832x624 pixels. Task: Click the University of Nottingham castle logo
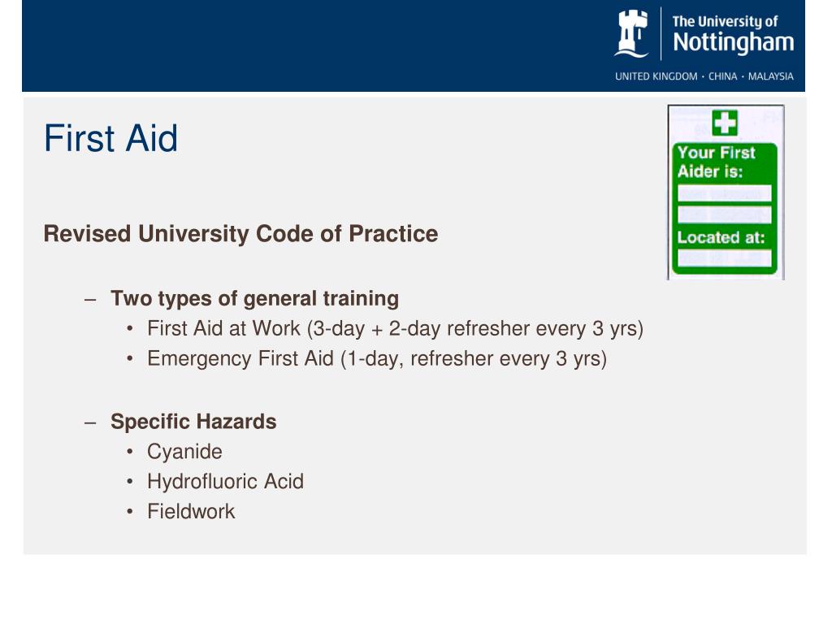(x=631, y=33)
